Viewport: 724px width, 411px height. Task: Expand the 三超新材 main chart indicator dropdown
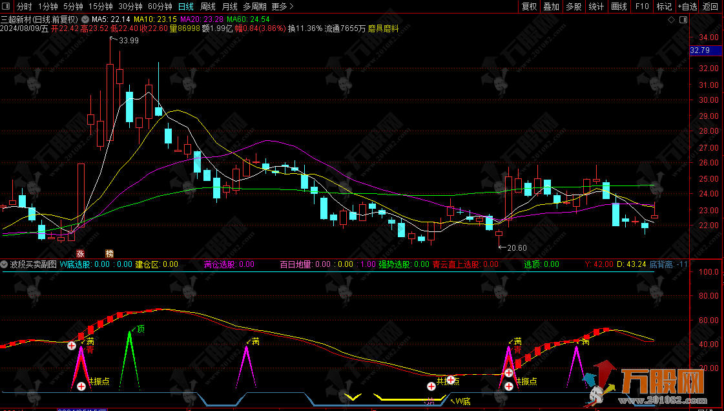click(x=85, y=19)
